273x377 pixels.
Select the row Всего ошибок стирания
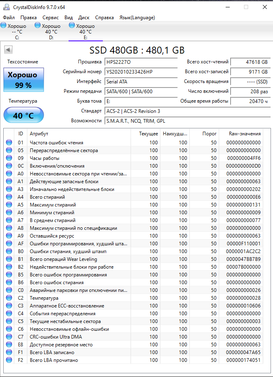(x=133, y=282)
